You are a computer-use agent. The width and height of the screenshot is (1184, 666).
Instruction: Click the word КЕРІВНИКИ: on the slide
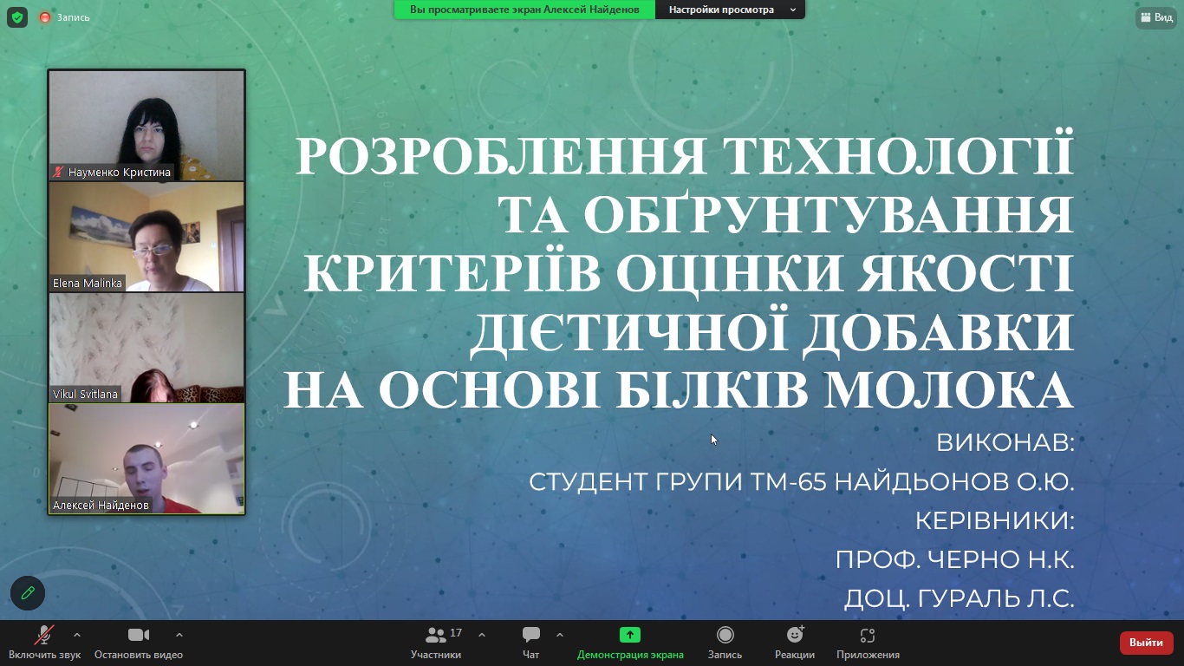pyautogui.click(x=995, y=521)
